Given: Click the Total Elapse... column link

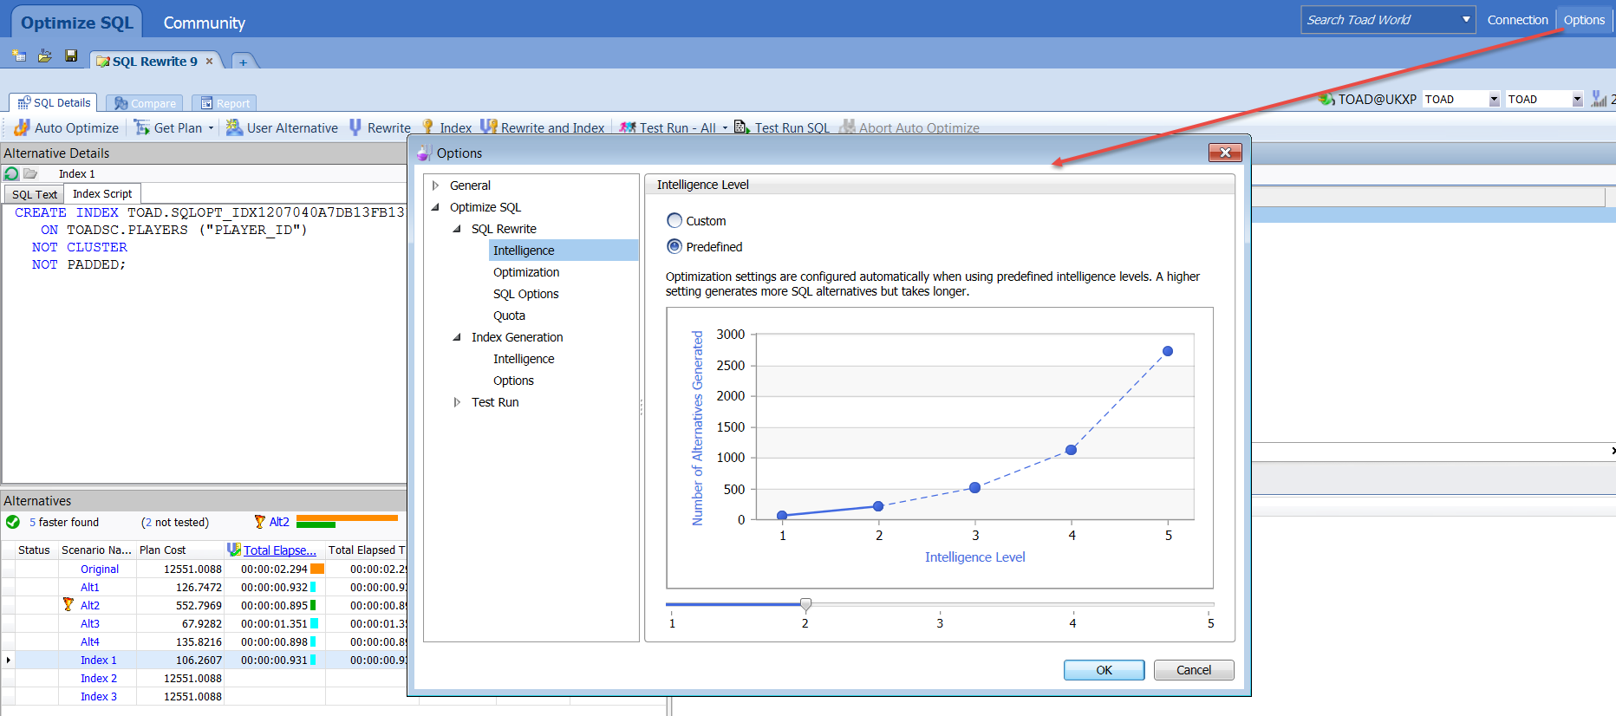Looking at the screenshot, I should click(280, 550).
